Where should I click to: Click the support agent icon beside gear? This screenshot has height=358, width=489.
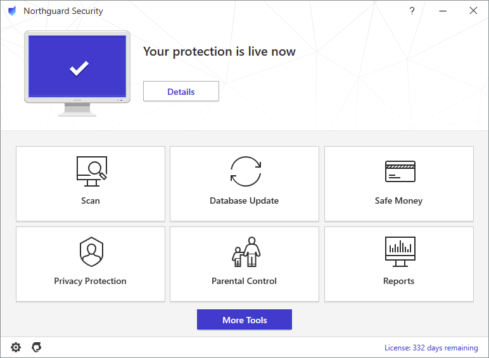tap(37, 347)
